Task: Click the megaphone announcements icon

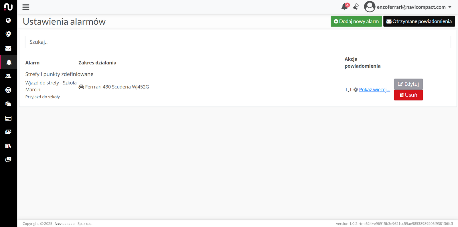Action: coord(356,7)
